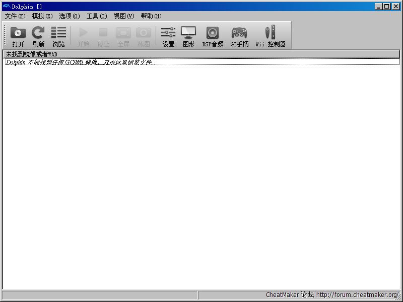Viewport: 403px width, 302px height.
Task: Open the 文件(F) menu
Action: pyautogui.click(x=15, y=16)
